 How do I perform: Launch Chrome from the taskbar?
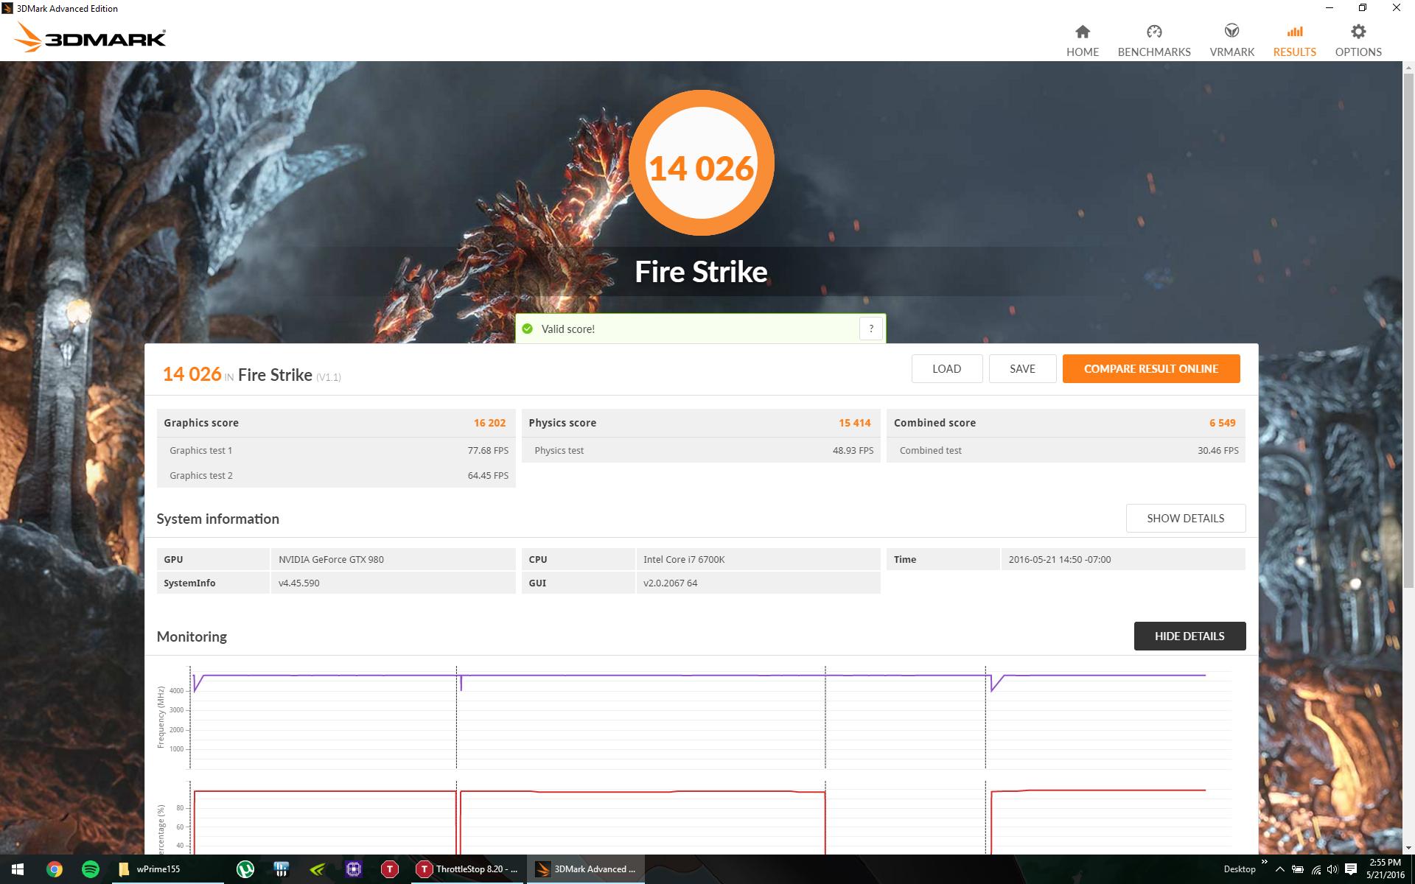pyautogui.click(x=54, y=869)
